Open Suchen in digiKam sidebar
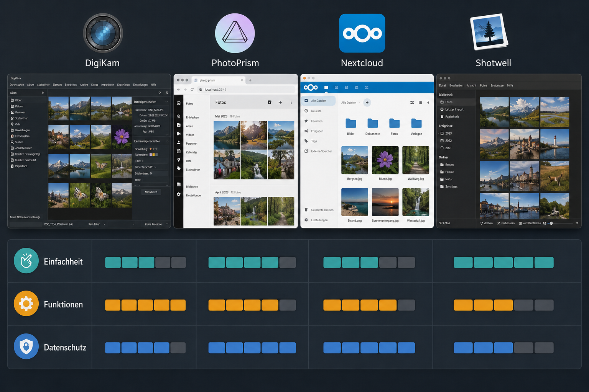This screenshot has height=392, width=589. coord(17,142)
